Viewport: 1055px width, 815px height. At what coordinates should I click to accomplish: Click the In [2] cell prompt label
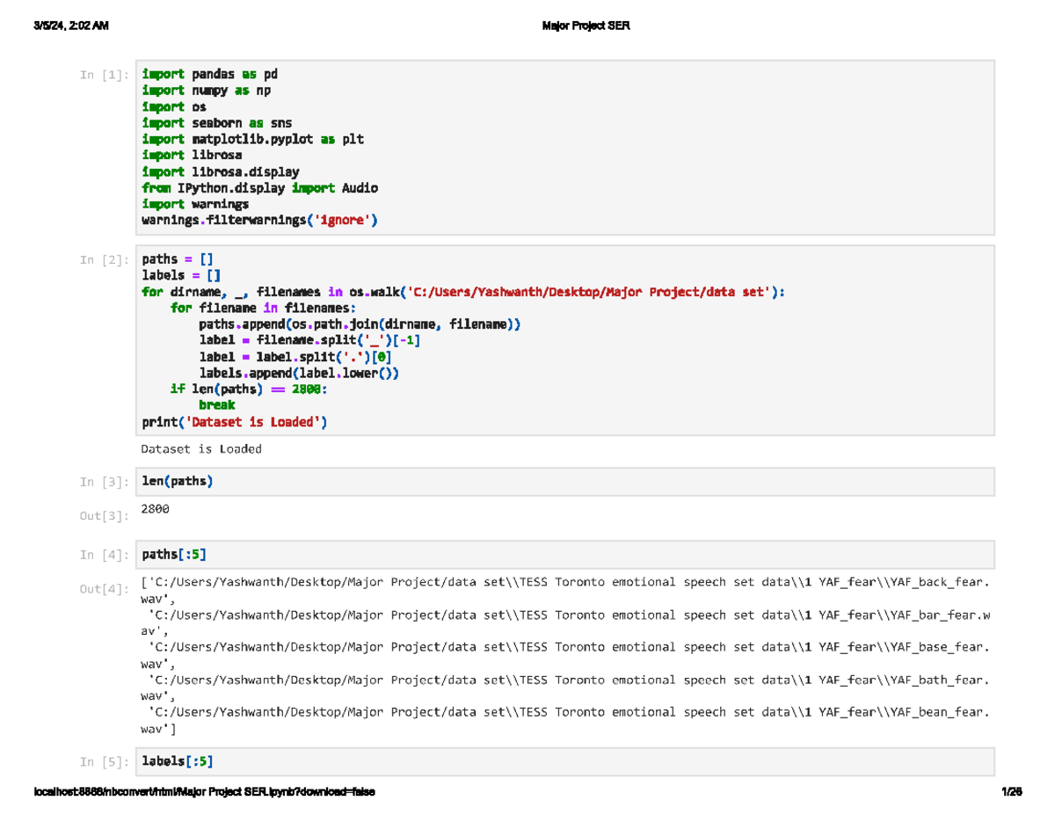click(x=103, y=260)
